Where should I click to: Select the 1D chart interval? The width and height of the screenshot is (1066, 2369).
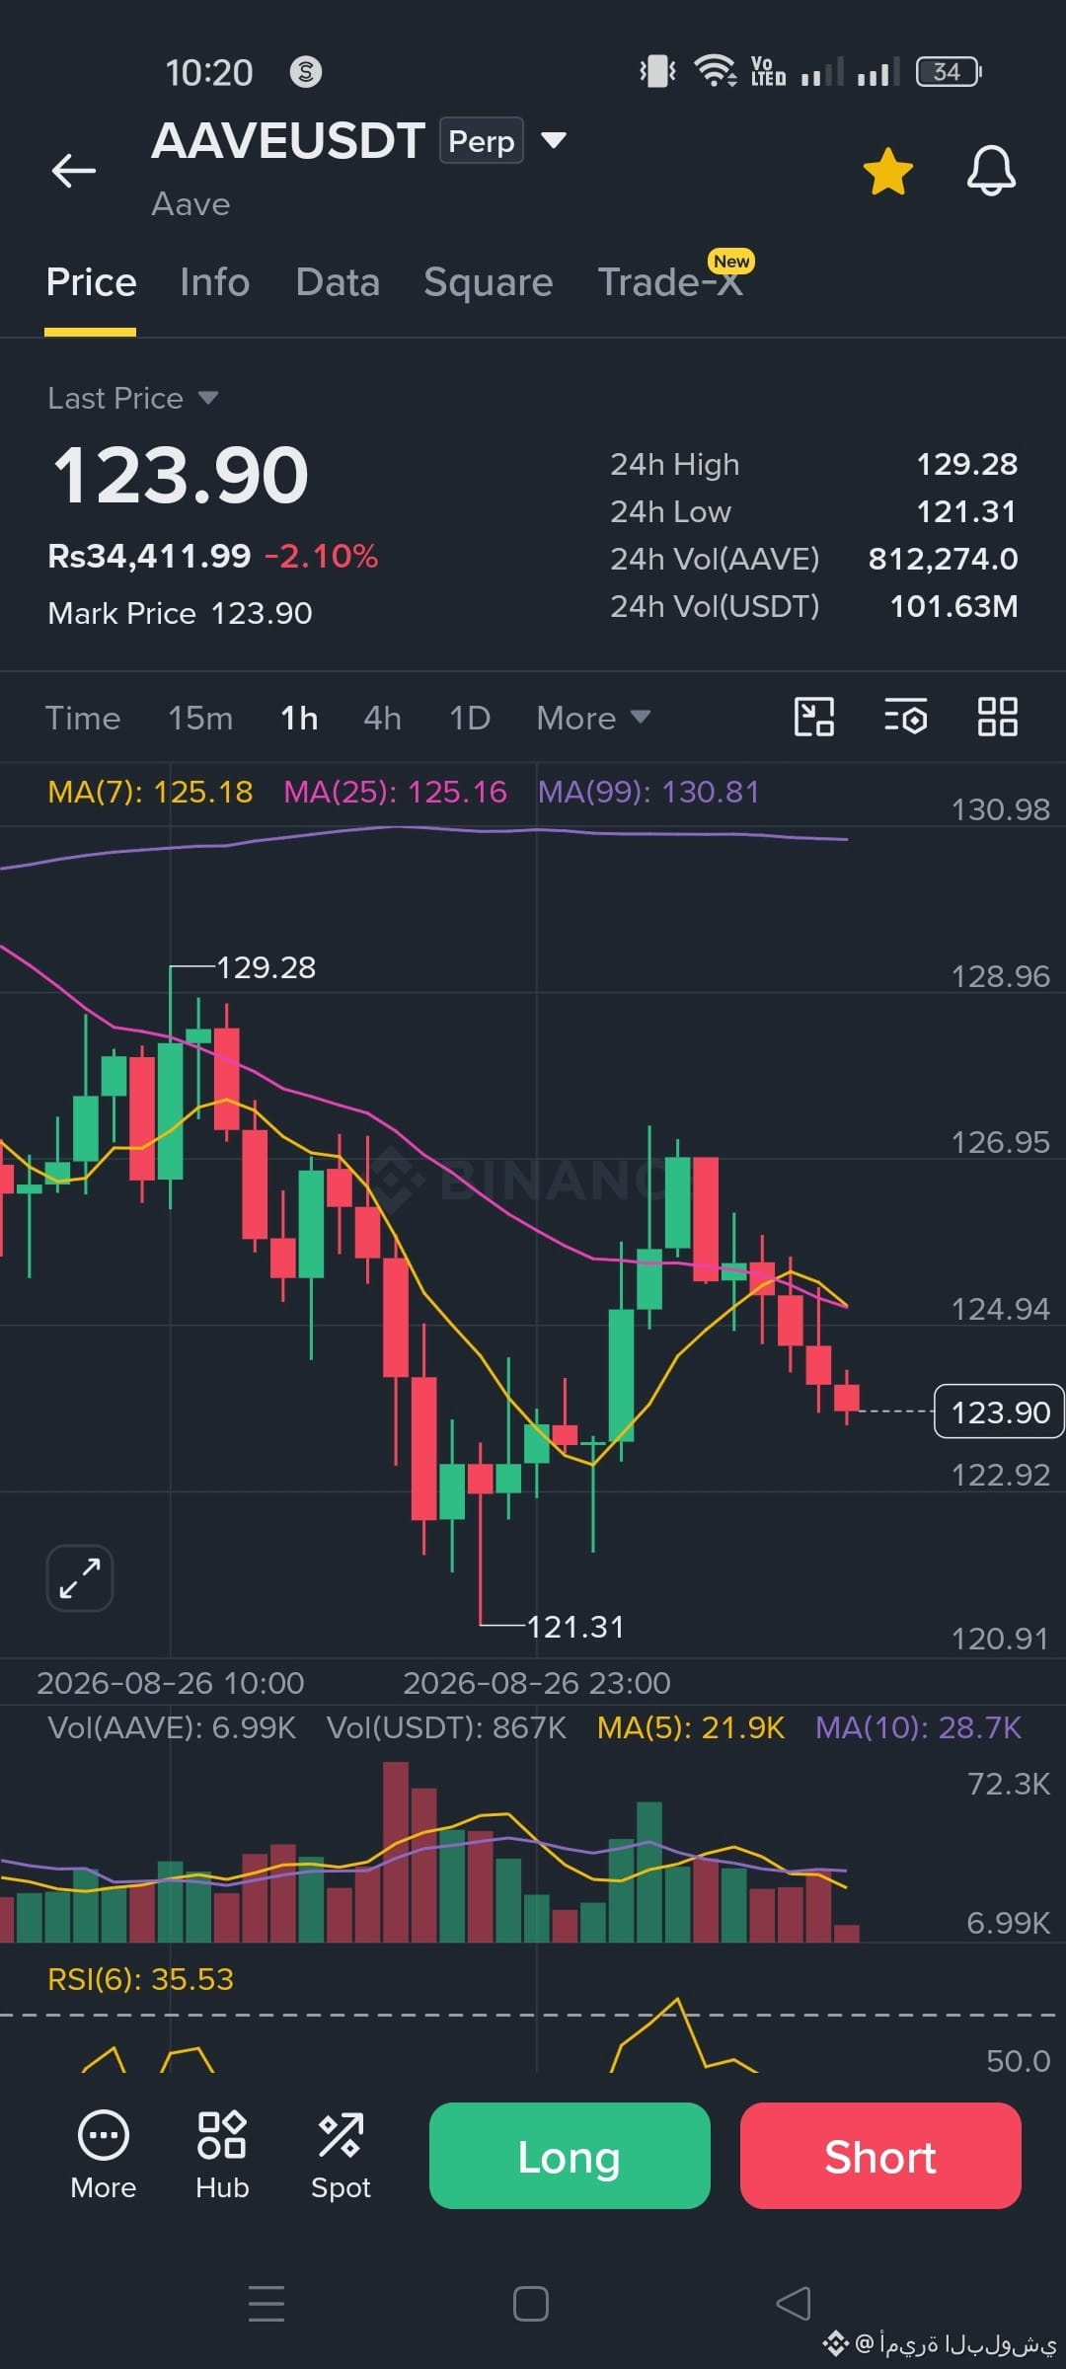(x=470, y=718)
